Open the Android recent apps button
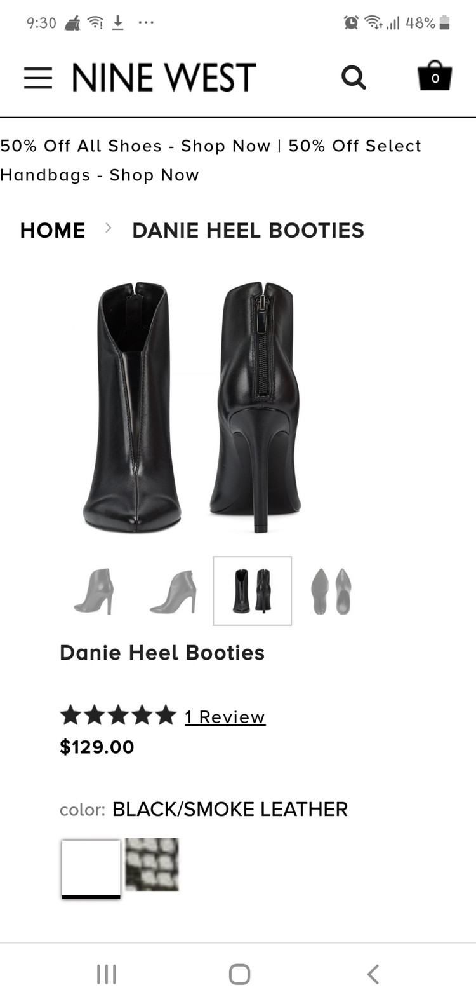 click(x=107, y=974)
